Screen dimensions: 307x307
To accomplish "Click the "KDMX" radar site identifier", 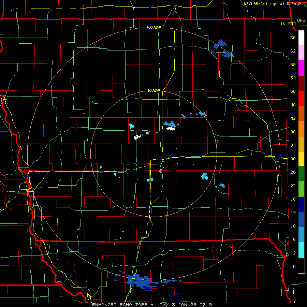I will click(163, 305).
